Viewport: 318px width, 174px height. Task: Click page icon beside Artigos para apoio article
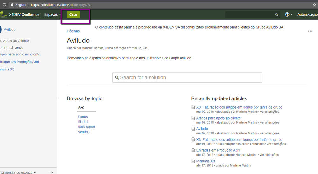click(x=193, y=118)
